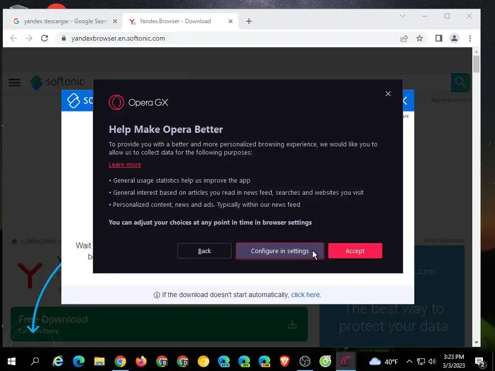Open the Windows breadcrumb link

click(42, 241)
